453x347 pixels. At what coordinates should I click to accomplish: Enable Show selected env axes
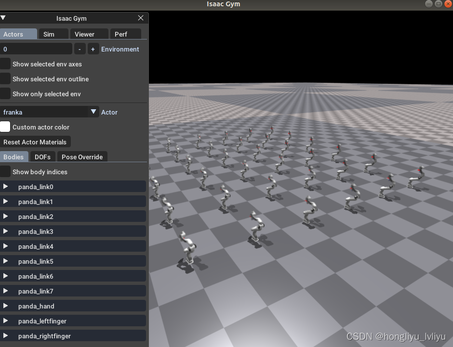tap(5, 64)
